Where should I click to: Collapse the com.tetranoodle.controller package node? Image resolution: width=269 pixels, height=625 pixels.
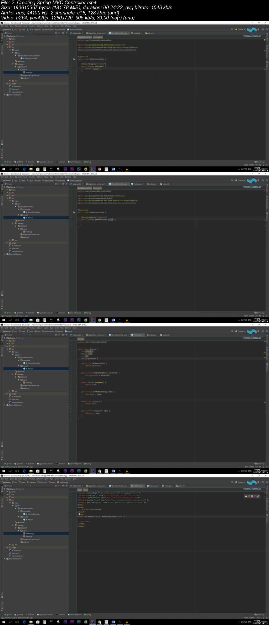[x=15, y=56]
